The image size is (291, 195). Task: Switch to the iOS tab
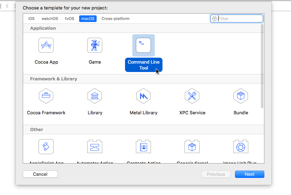31,19
